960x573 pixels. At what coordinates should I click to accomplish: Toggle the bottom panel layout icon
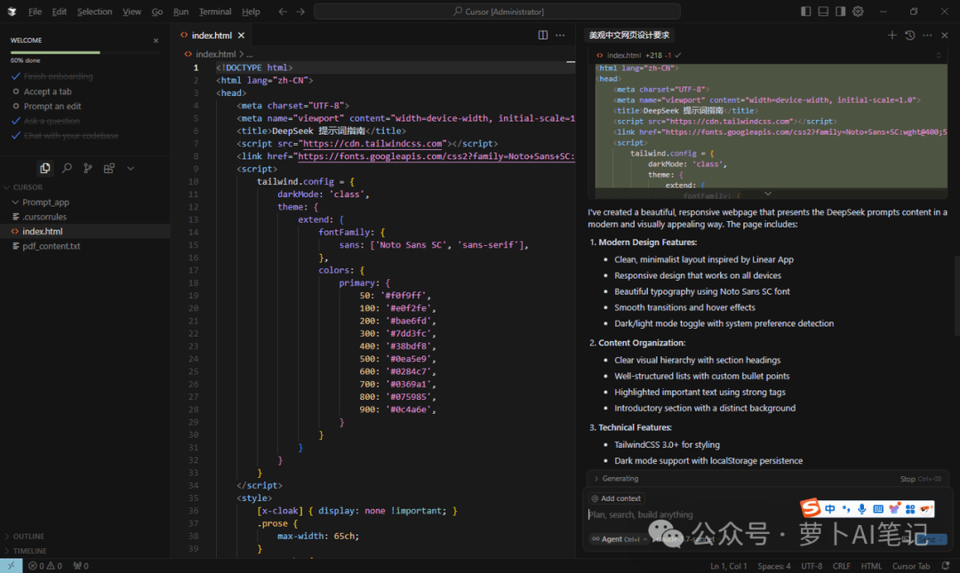(x=823, y=11)
